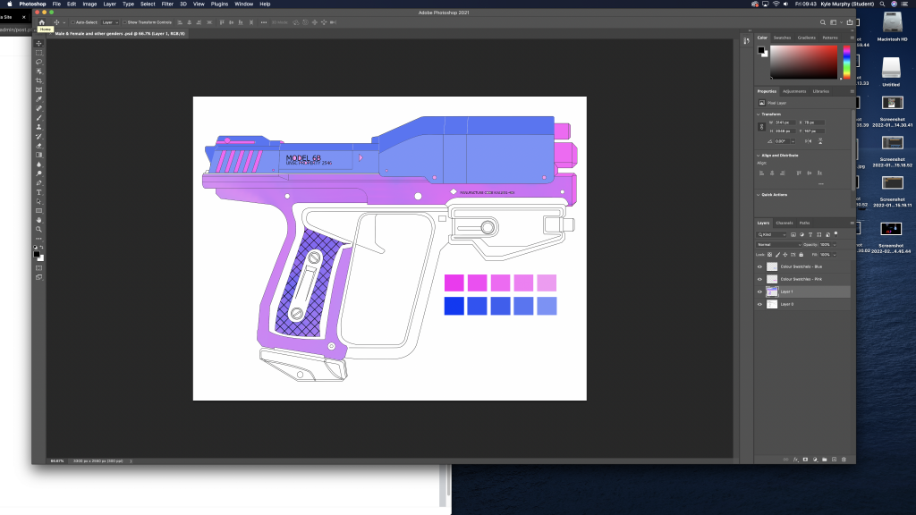916x515 pixels.
Task: Switch to the Channels tab
Action: tap(784, 223)
